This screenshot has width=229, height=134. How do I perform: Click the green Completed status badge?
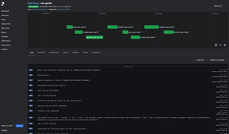[x=33, y=7]
